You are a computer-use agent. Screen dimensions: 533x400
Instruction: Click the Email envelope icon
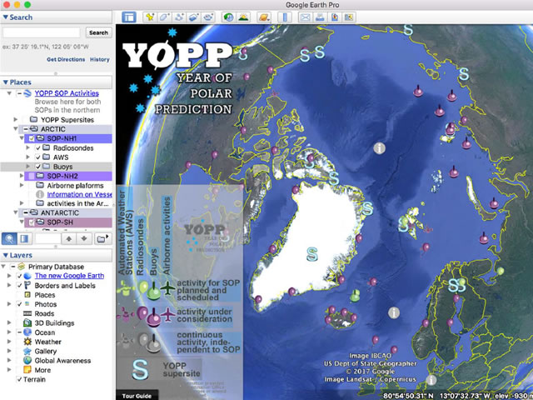[306, 17]
